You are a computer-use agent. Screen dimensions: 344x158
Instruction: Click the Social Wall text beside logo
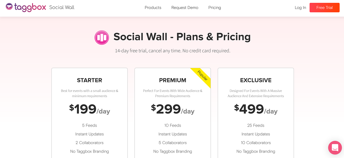point(62,7)
